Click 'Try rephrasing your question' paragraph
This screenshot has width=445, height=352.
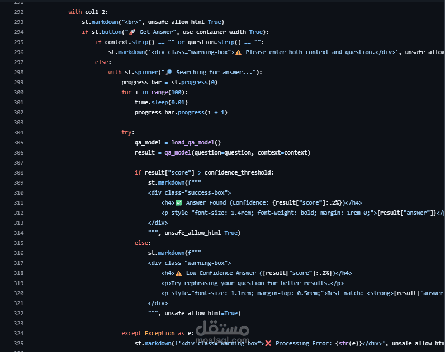tap(217, 283)
